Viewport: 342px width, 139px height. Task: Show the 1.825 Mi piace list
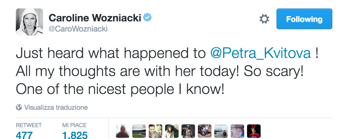click(75, 135)
